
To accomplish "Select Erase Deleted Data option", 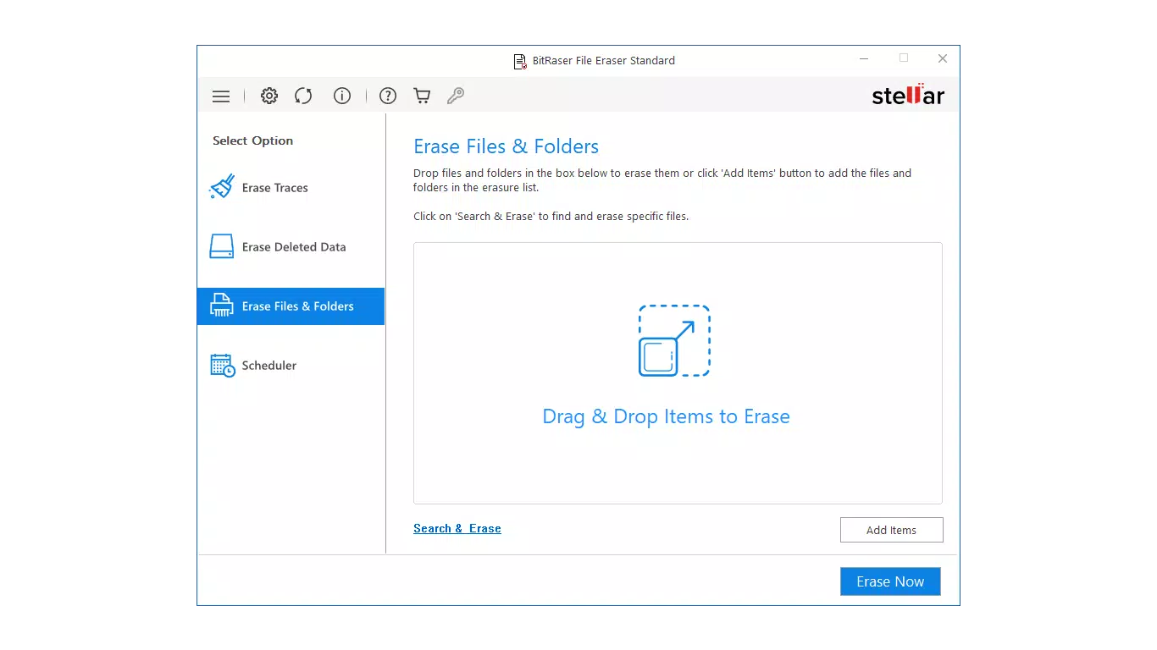I will click(291, 247).
